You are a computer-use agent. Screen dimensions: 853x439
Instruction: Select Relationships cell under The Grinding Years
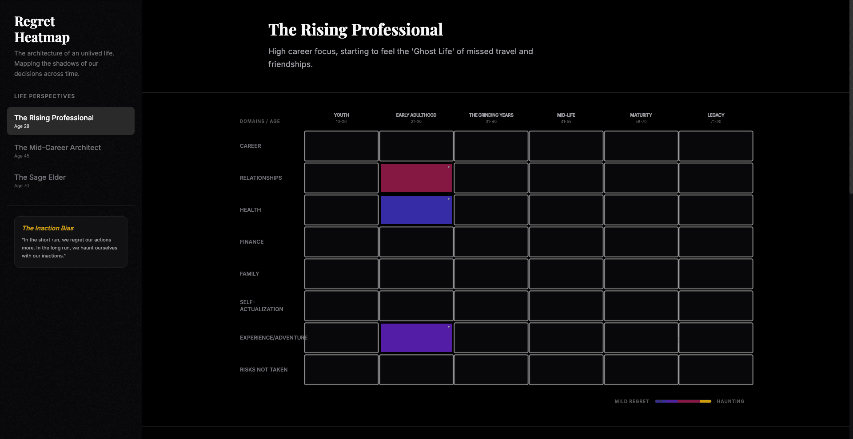point(491,178)
